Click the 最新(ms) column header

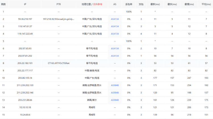pyautogui.click(x=155, y=4)
